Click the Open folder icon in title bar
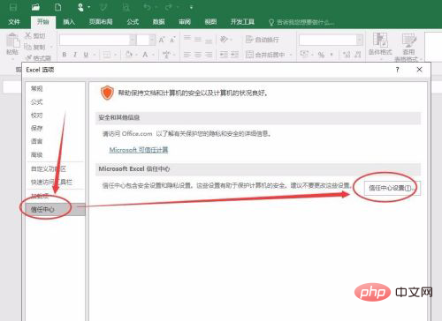This screenshot has width=442, height=321. point(35,7)
